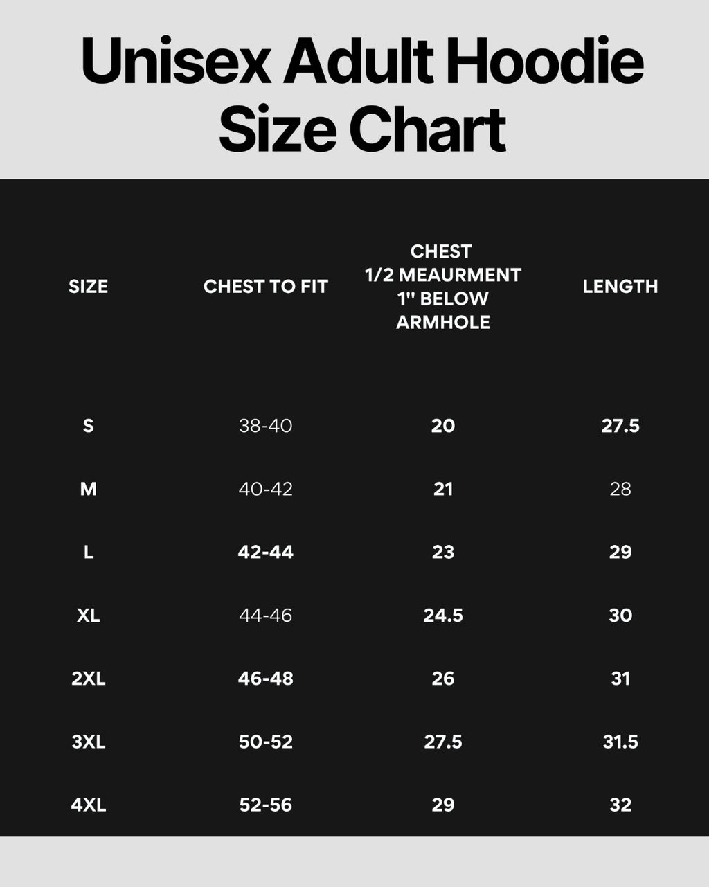The width and height of the screenshot is (709, 887).
Task: Select the 4XL size row label
Action: [88, 805]
